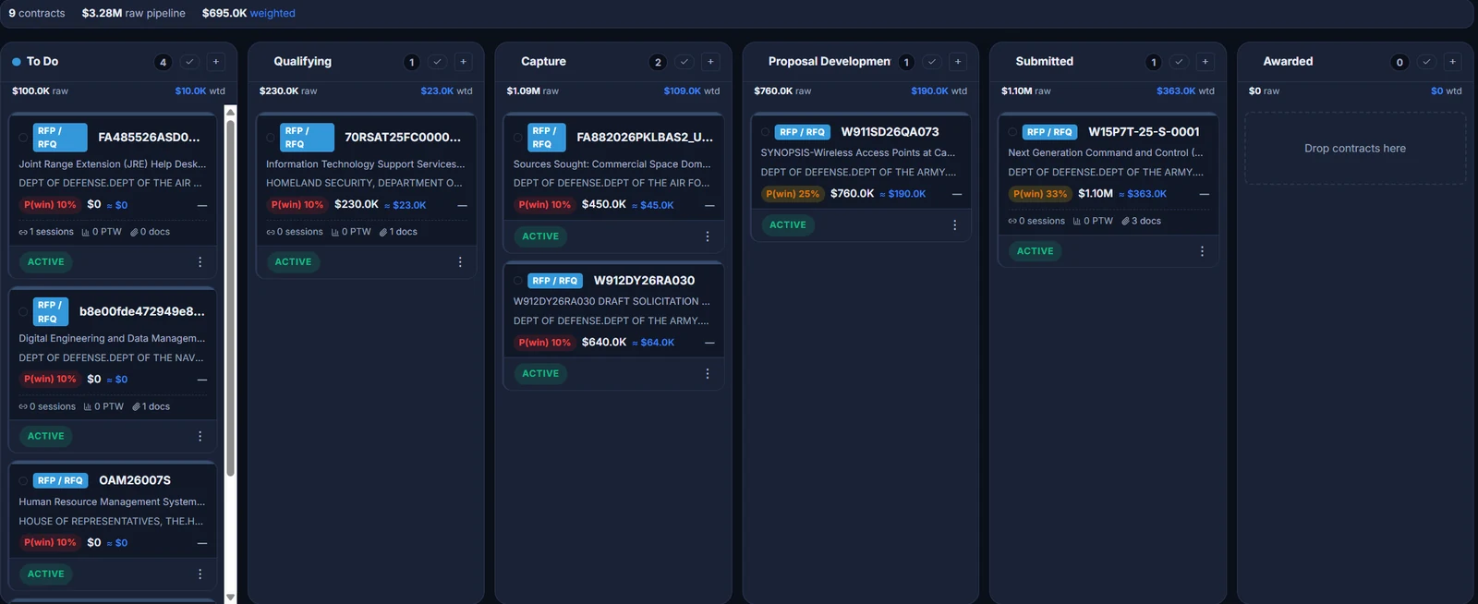Open three-dot menu on OAM26007S card
1478x604 pixels.
[200, 574]
